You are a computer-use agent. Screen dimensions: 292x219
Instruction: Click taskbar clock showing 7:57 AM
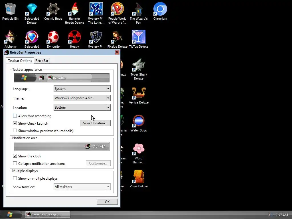click(282, 215)
